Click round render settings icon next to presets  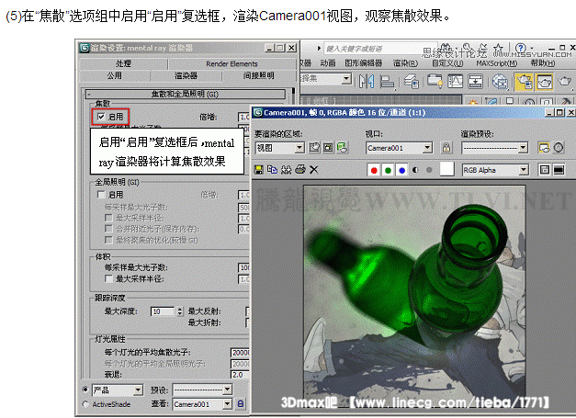[559, 148]
